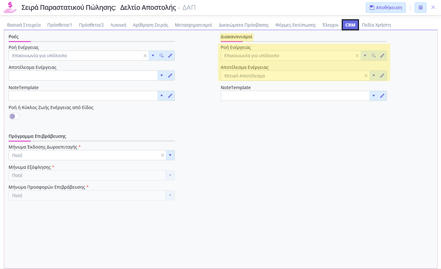441x269 pixels.
Task: Switch to Βασικά Στοιχεία tab
Action: [x=24, y=25]
